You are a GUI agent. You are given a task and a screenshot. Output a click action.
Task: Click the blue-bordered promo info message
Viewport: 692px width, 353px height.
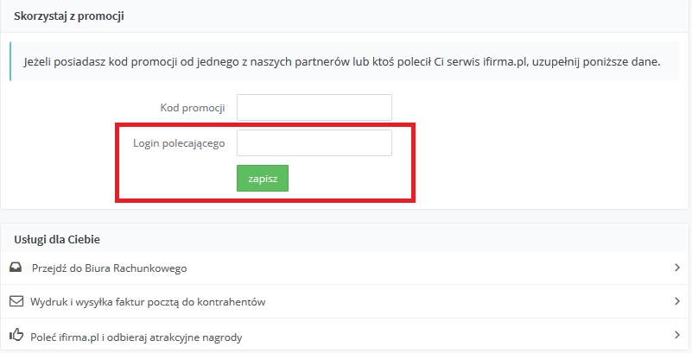click(x=346, y=63)
